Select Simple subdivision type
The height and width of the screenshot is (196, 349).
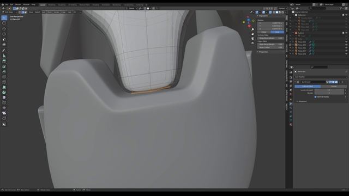[x=334, y=86]
